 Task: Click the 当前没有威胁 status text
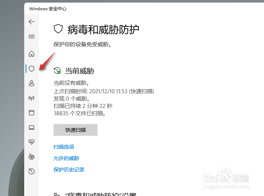point(71,83)
